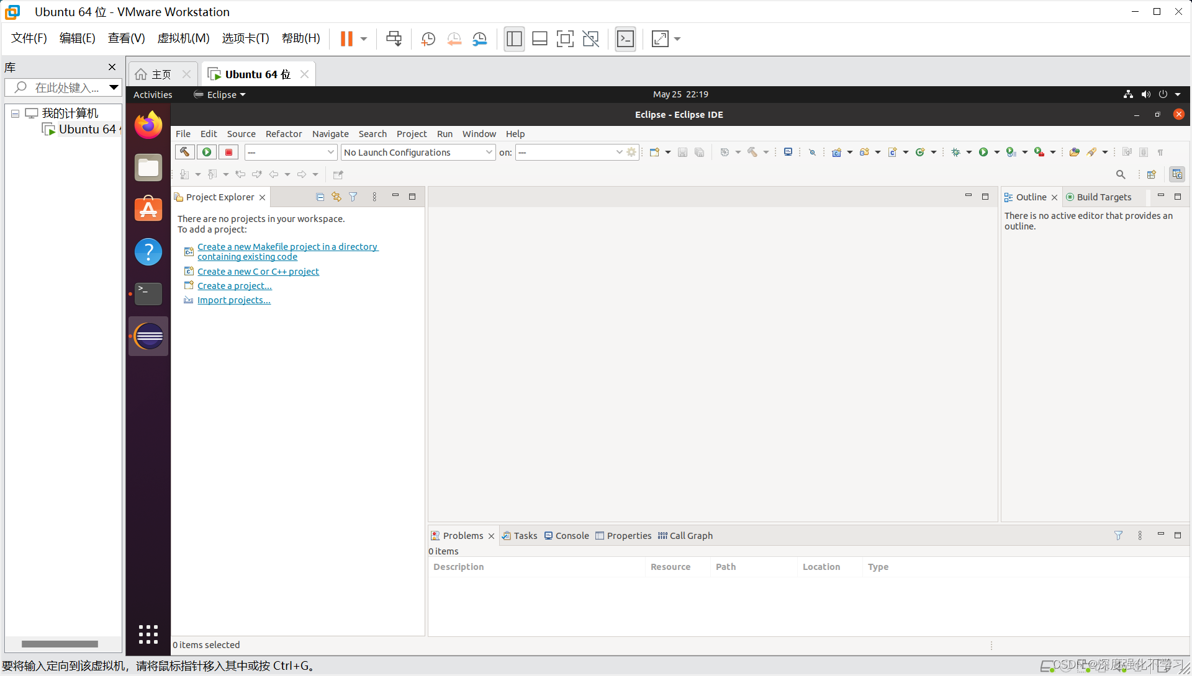Click the Minimize Project Explorer panel
Viewport: 1192px width, 676px height.
point(395,197)
